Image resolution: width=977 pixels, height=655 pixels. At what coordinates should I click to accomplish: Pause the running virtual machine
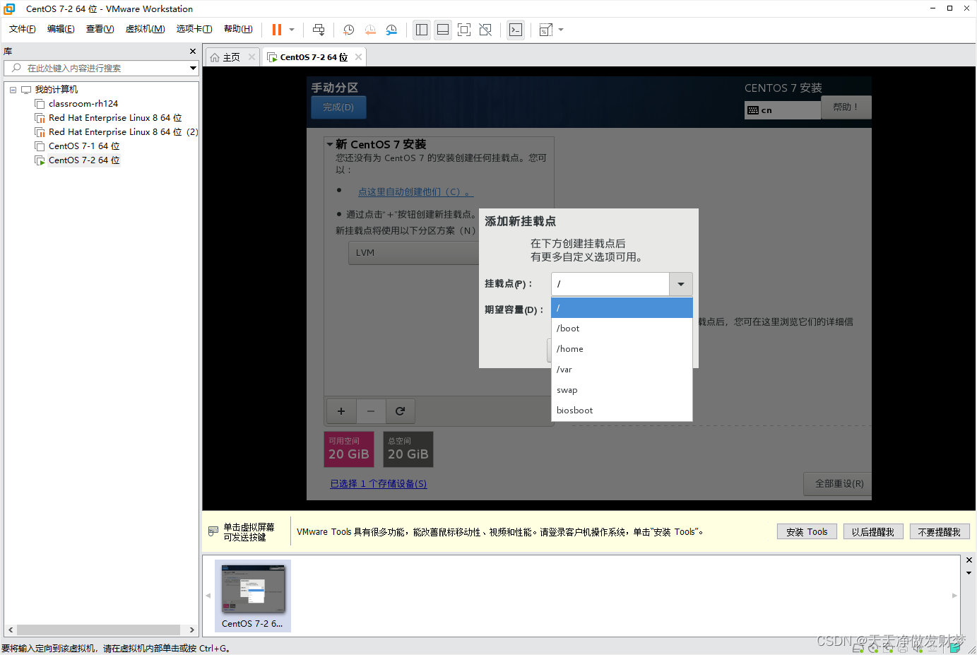[x=277, y=30]
